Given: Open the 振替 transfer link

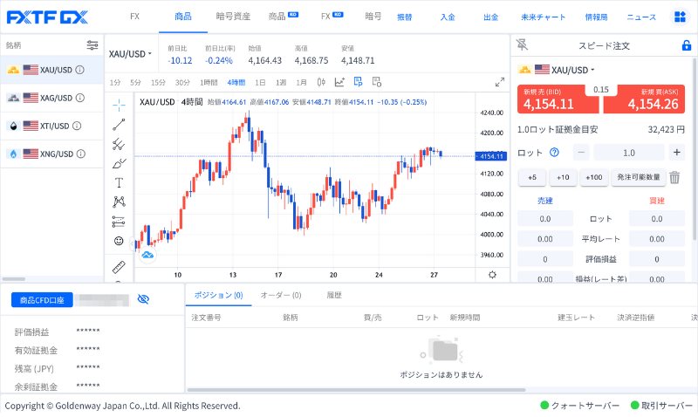Looking at the screenshot, I should click(405, 17).
